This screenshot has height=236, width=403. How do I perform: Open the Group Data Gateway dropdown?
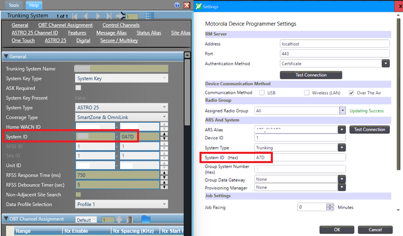341,179
